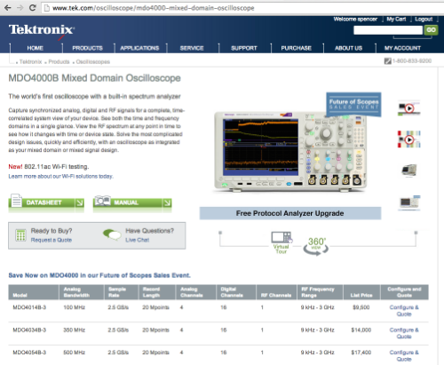
Task: Open the MY ACCOUNT menu
Action: coord(402,48)
